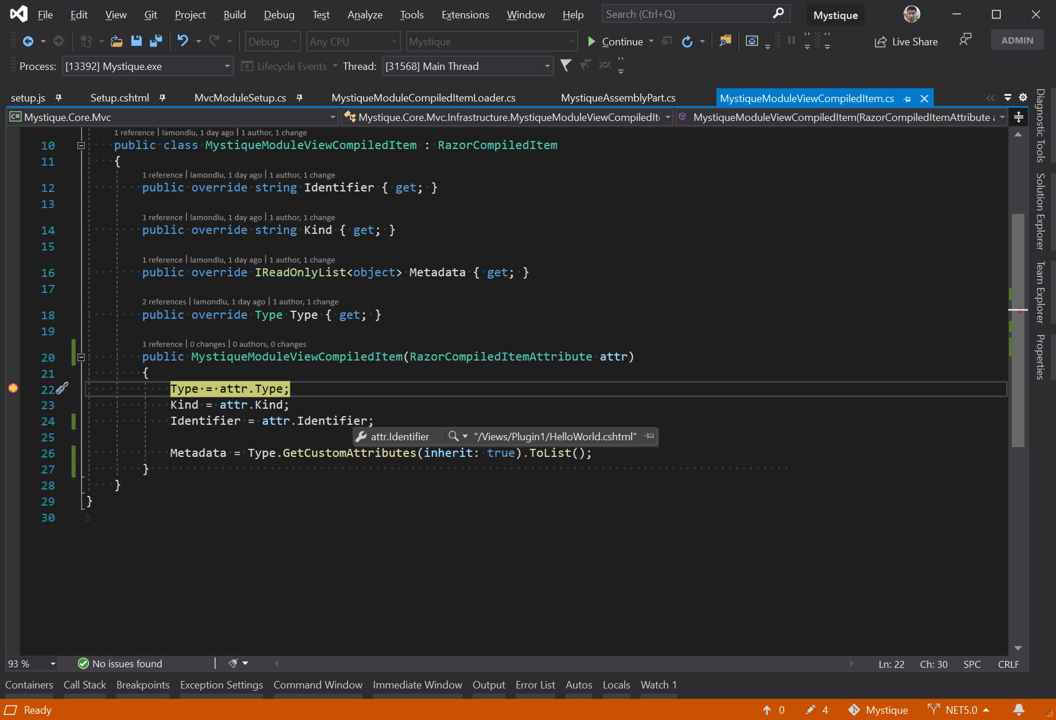Click the scroll-up arrow of editor scrollbar

coord(1018,134)
